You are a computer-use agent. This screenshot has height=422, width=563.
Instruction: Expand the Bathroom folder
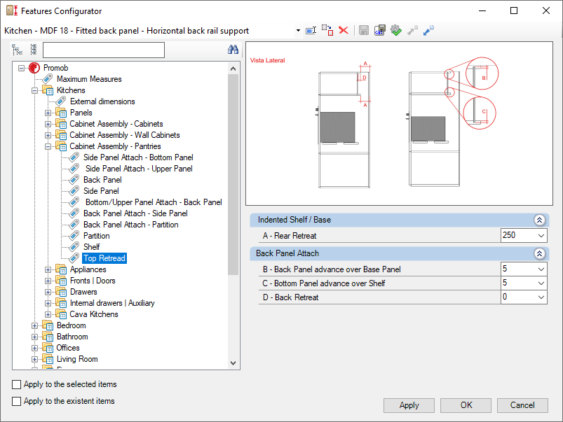click(35, 337)
